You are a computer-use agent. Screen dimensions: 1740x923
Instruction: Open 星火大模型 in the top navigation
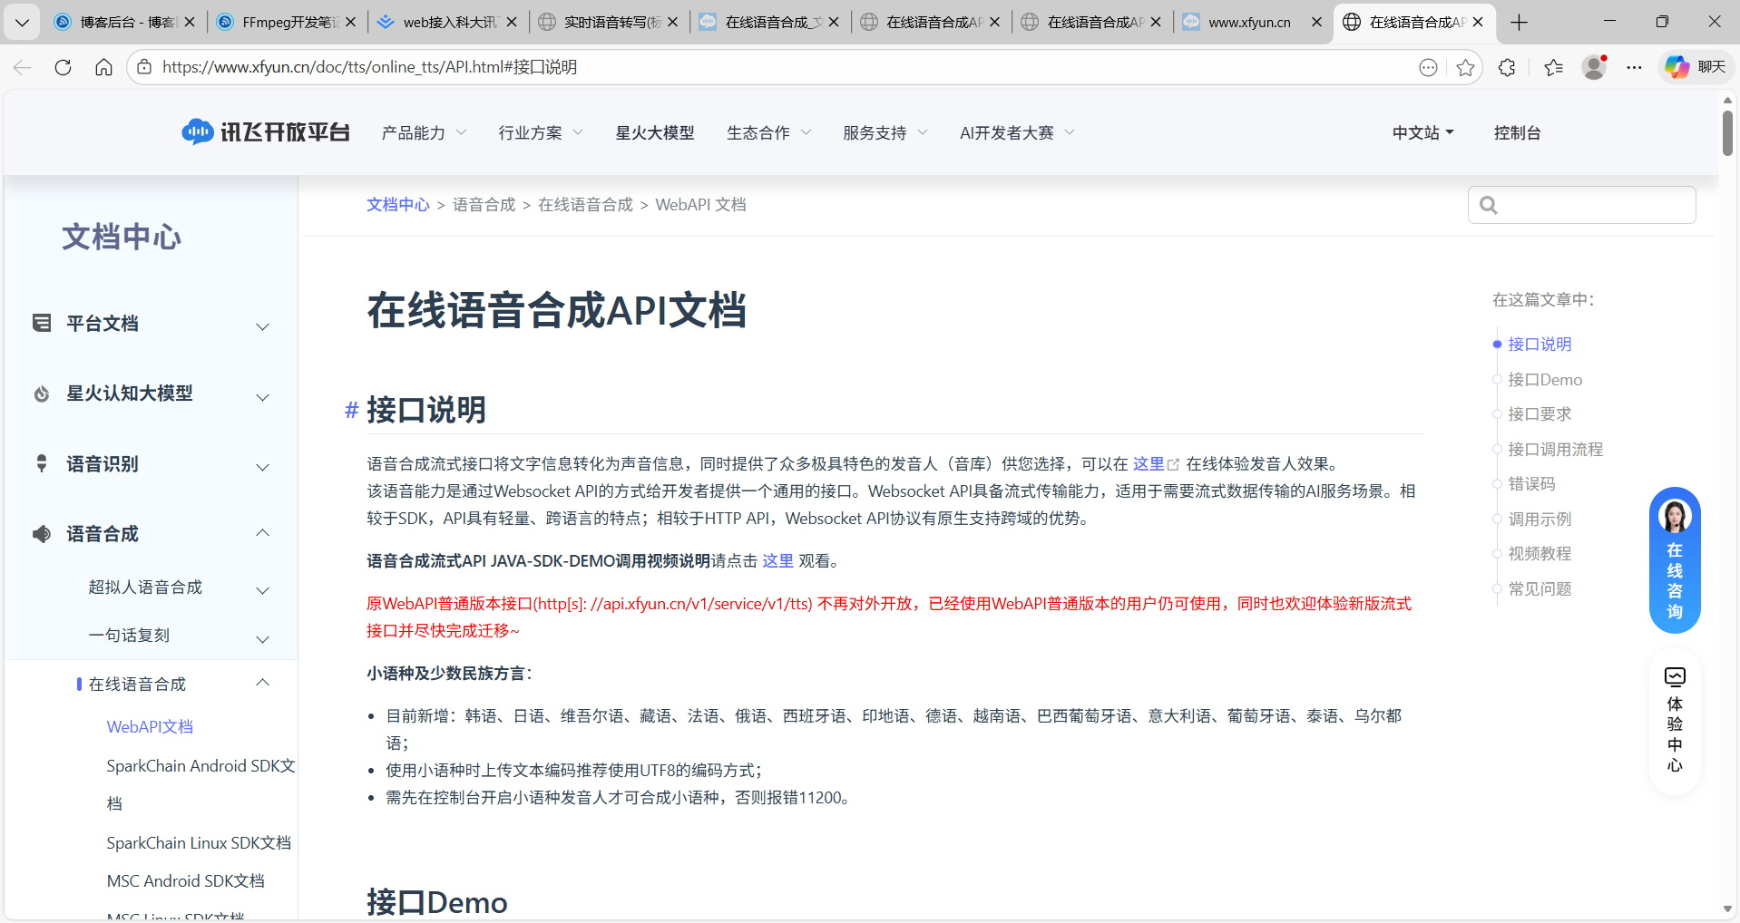click(655, 132)
